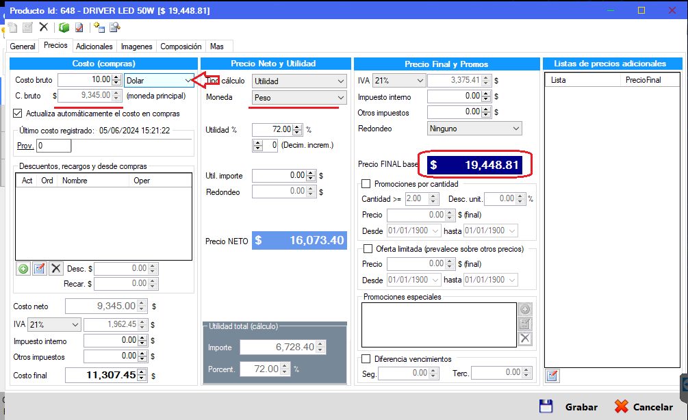Switch to the General tab
The width and height of the screenshot is (688, 420).
pos(23,46)
